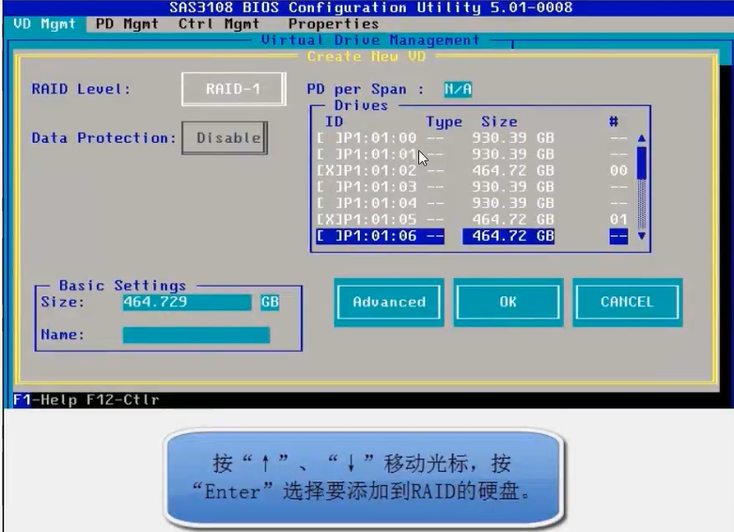The width and height of the screenshot is (734, 532).
Task: Click the ID column header in Drives
Action: (x=335, y=122)
